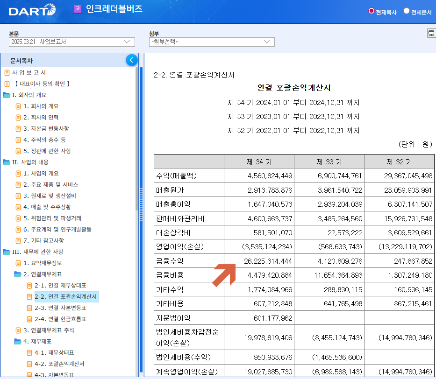Click the blue panel divider handle
The width and height of the screenshot is (436, 379).
(141, 204)
